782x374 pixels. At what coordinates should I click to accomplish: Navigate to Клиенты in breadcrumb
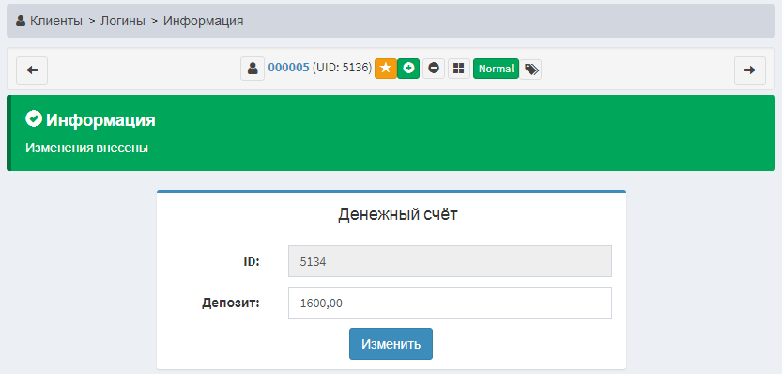click(x=56, y=21)
